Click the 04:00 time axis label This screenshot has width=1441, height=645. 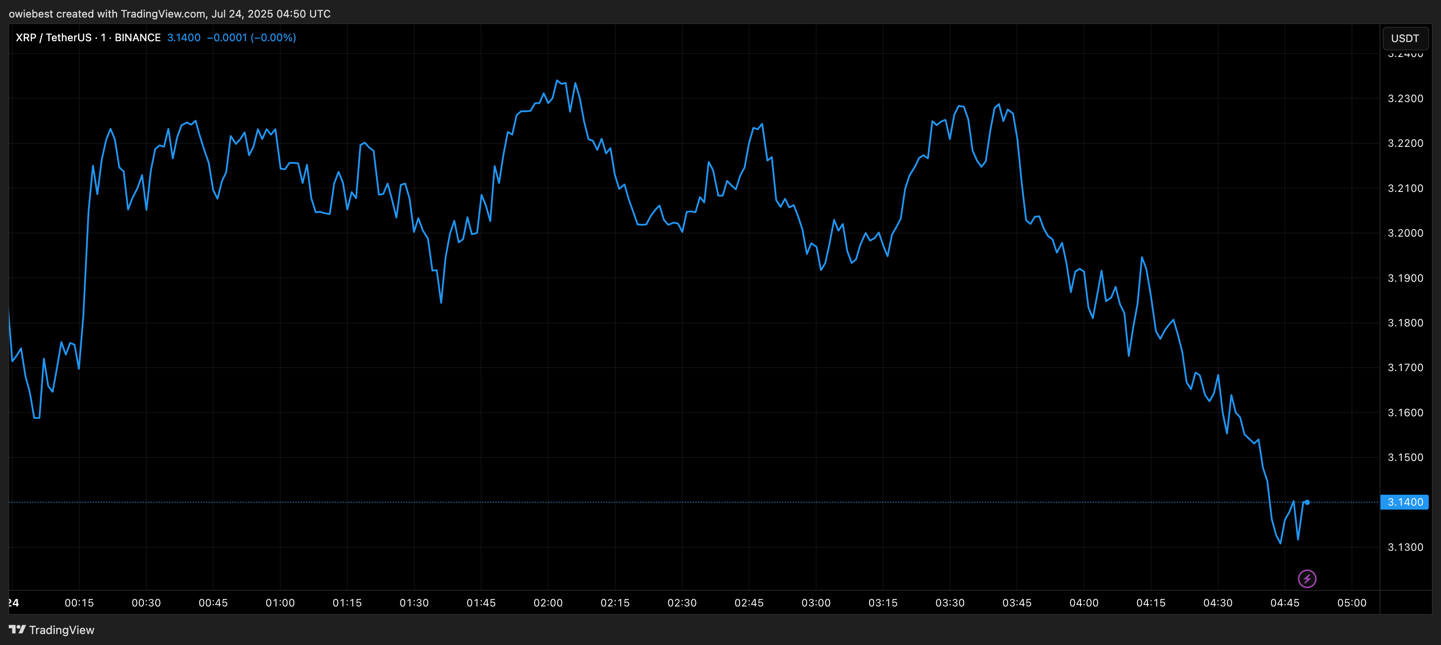click(x=1084, y=602)
